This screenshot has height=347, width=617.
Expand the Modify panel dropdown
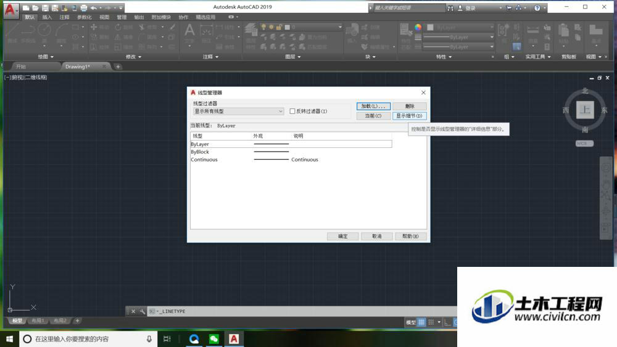[133, 57]
